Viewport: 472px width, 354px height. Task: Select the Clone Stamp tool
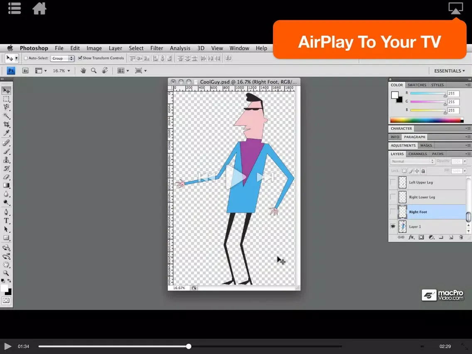(x=6, y=160)
